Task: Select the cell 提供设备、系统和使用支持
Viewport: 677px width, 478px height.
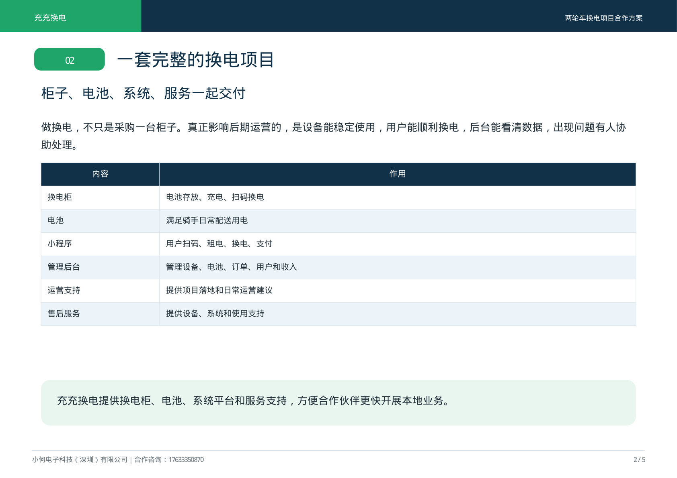Action: pos(398,313)
